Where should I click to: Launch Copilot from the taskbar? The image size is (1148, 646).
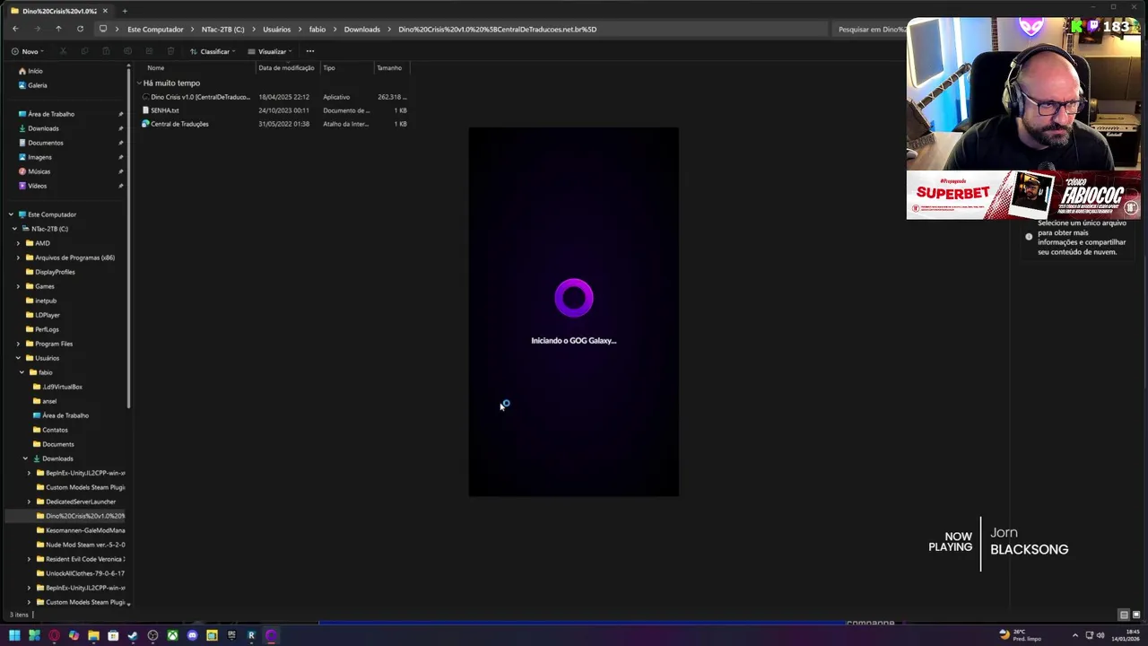[x=74, y=635]
